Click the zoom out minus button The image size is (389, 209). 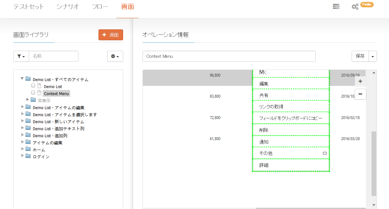point(360,94)
